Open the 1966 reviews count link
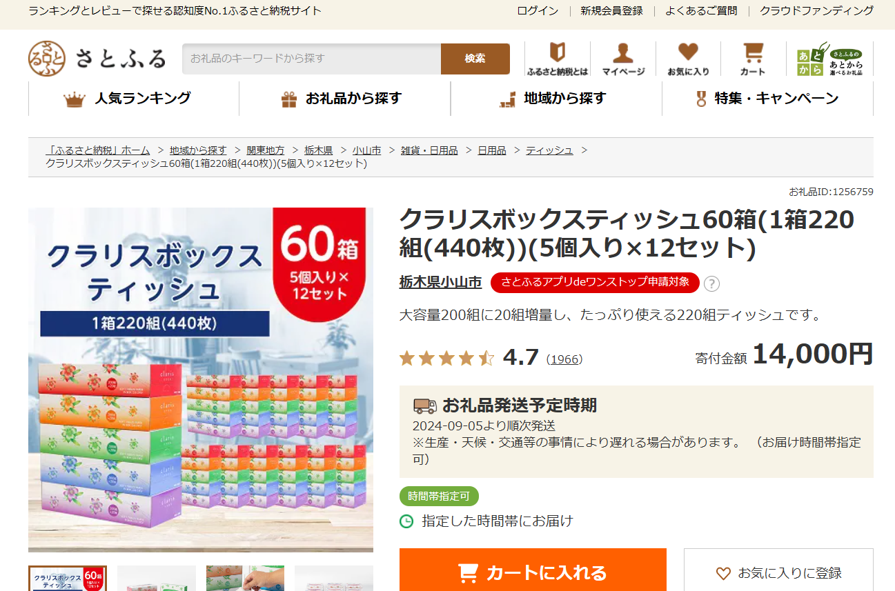 click(x=564, y=359)
